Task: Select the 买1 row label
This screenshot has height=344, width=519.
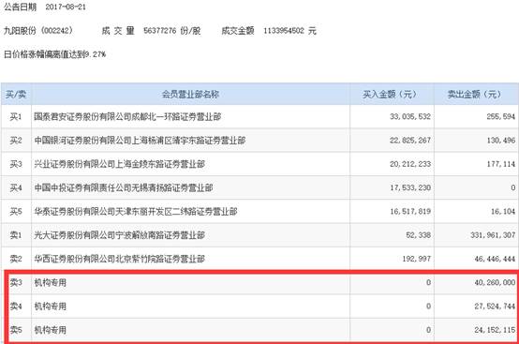Action: [x=16, y=116]
